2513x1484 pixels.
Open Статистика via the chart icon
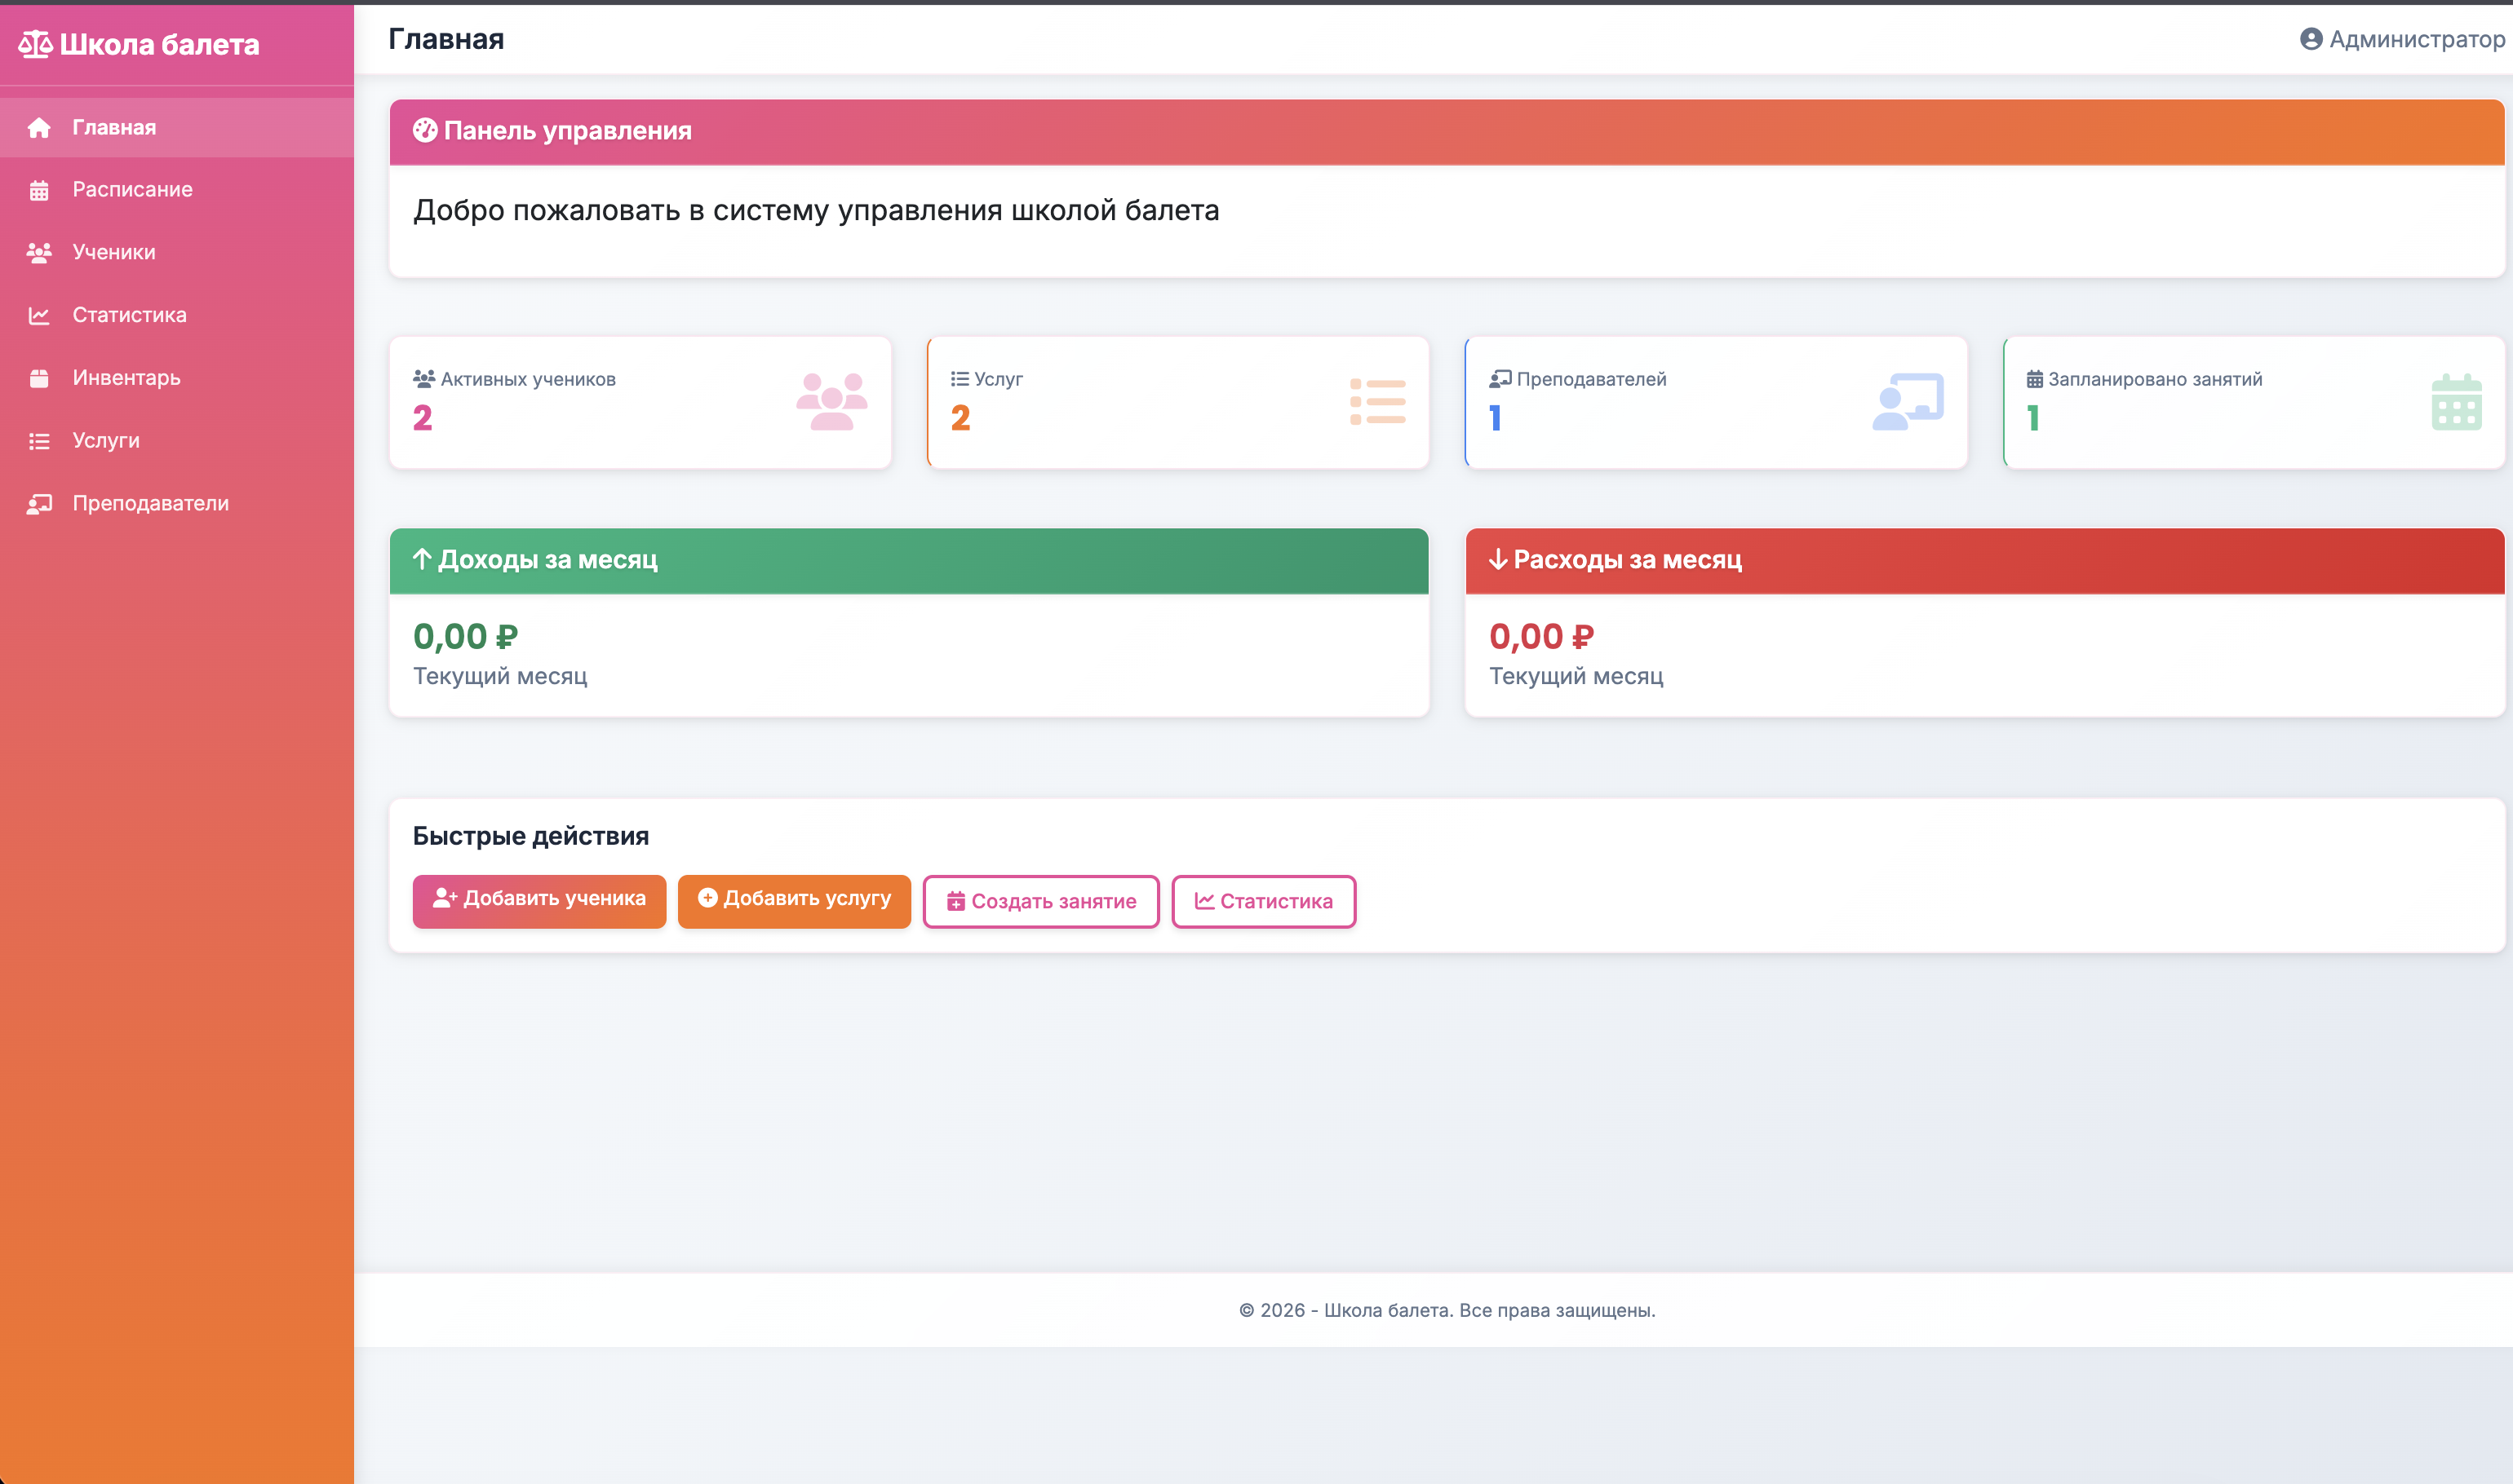pyautogui.click(x=39, y=315)
